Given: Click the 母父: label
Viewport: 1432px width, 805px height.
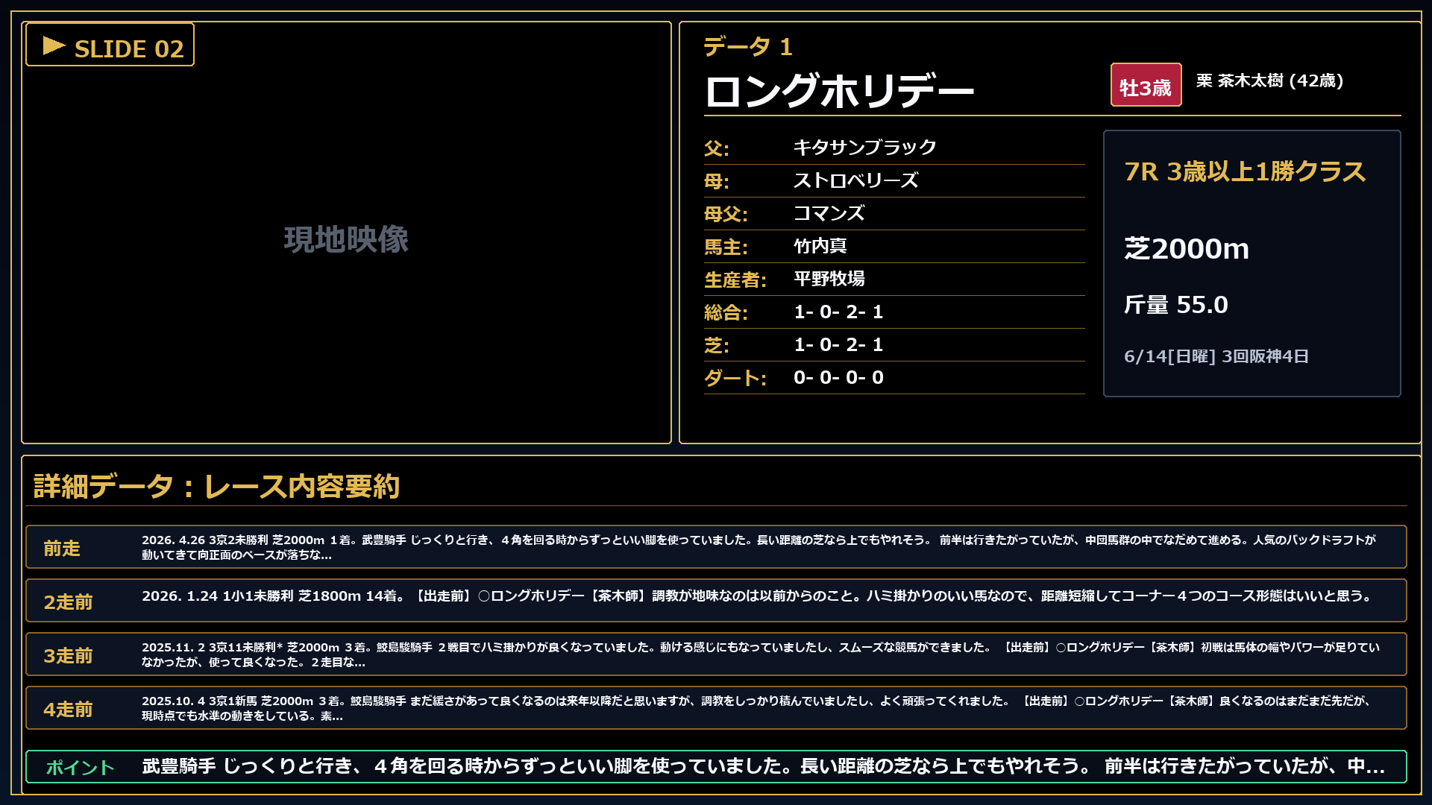Looking at the screenshot, I should [x=726, y=213].
